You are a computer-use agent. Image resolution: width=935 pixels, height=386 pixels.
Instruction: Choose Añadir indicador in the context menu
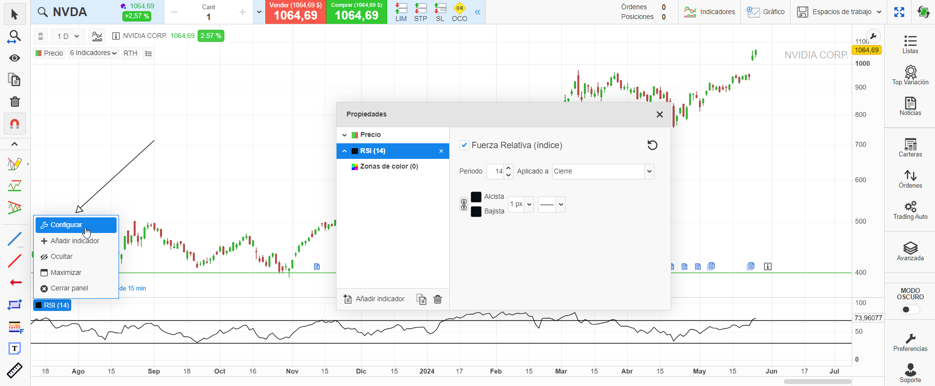76,241
